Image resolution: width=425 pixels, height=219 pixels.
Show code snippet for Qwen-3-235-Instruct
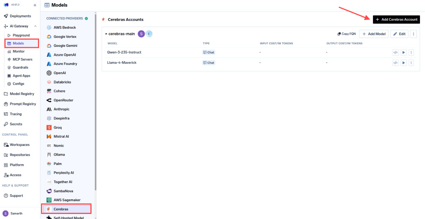click(396, 52)
